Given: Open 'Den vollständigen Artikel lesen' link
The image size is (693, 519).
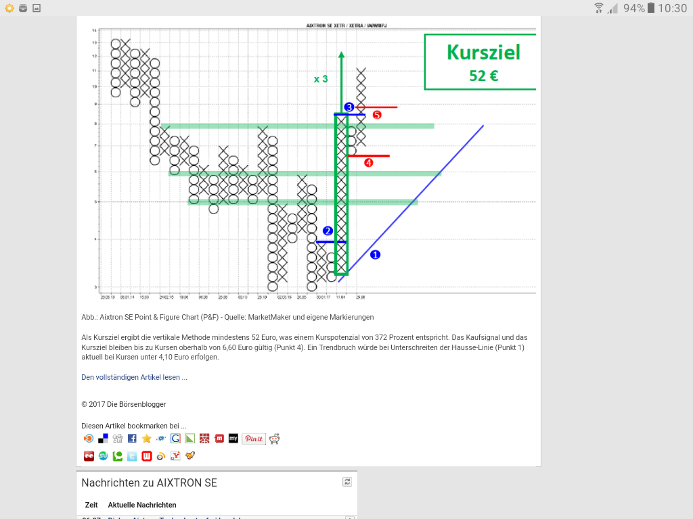Looking at the screenshot, I should tap(135, 377).
